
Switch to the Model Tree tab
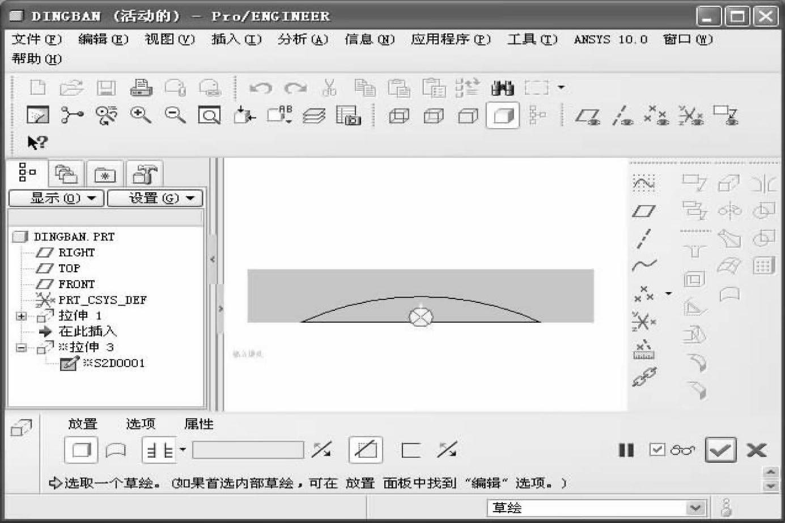tap(27, 172)
